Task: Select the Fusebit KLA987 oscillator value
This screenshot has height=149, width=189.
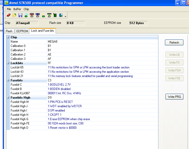Action: coord(65,93)
